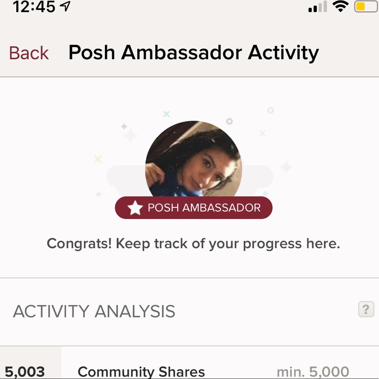379x379 pixels.
Task: Tap the 5,003 shares count
Action: coord(25,372)
